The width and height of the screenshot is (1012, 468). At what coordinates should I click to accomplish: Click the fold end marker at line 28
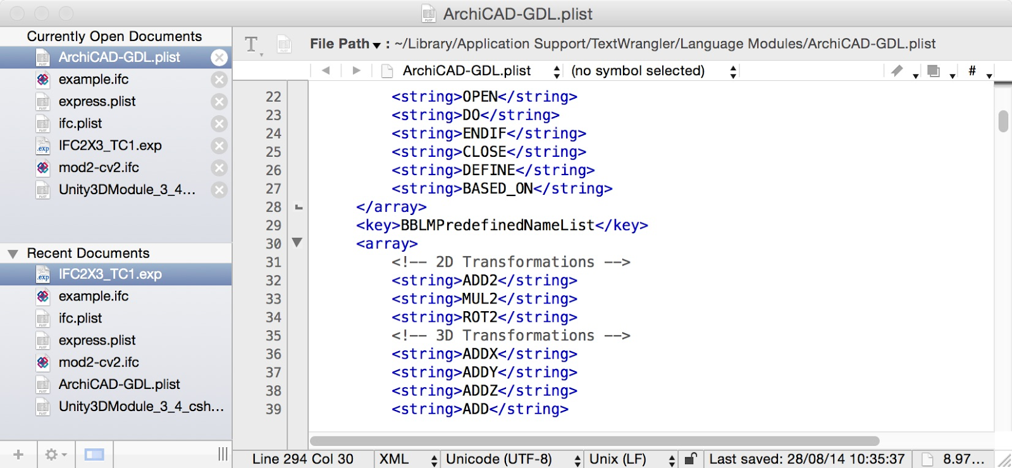click(x=299, y=207)
